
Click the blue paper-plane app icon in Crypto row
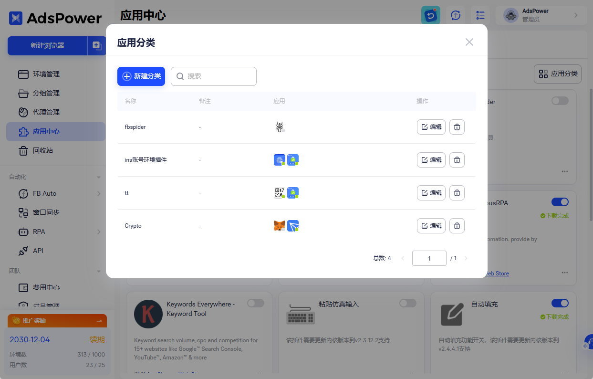click(293, 226)
